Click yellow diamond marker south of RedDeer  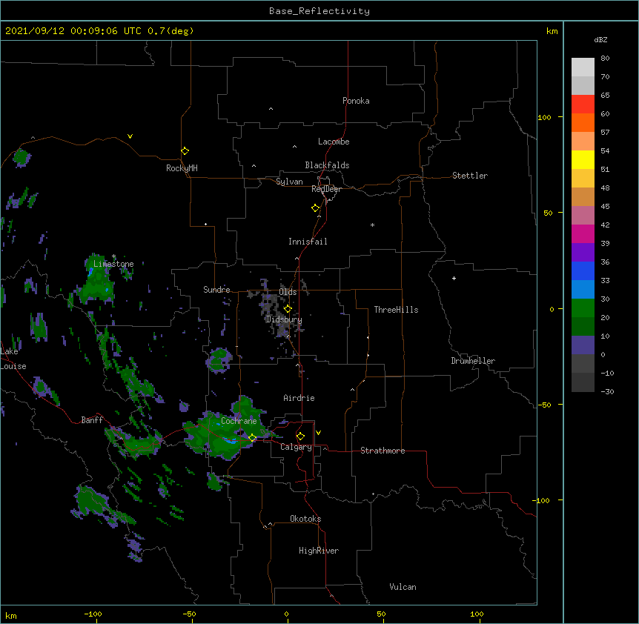coord(316,208)
